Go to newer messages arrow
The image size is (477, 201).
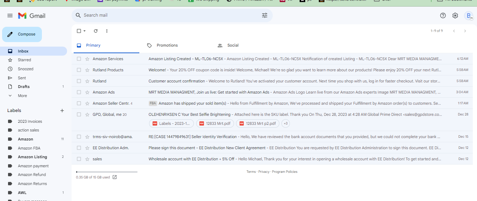454,31
